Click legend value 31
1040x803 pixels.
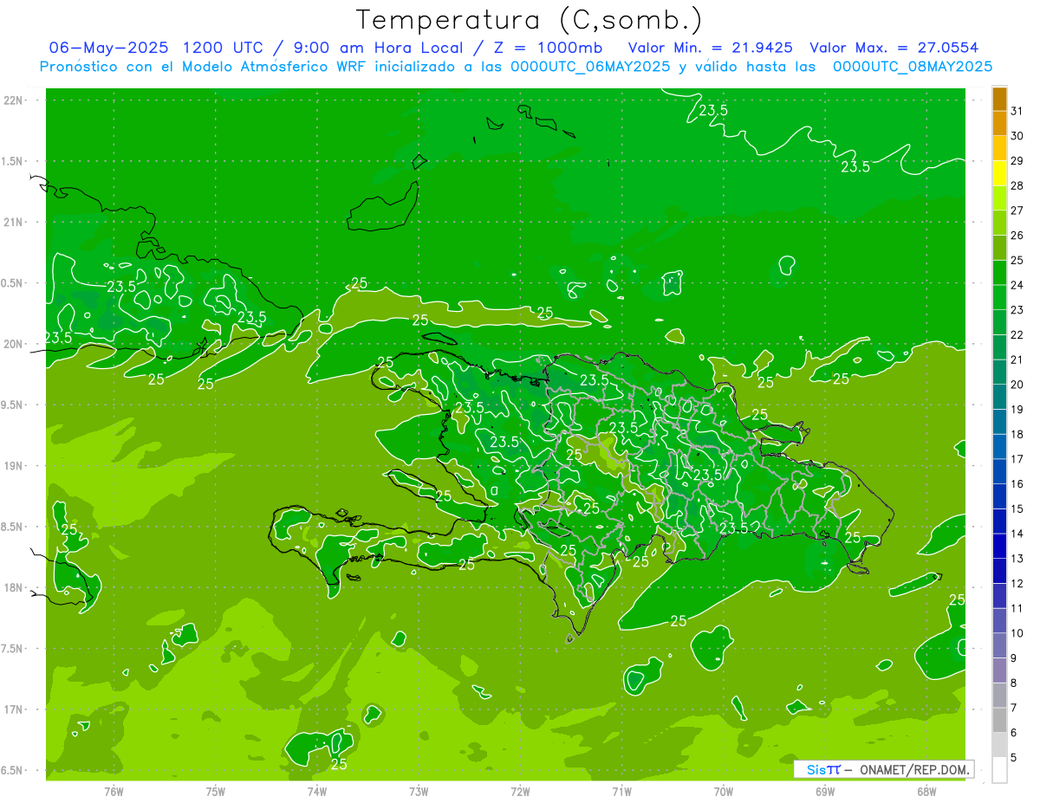click(x=1017, y=111)
